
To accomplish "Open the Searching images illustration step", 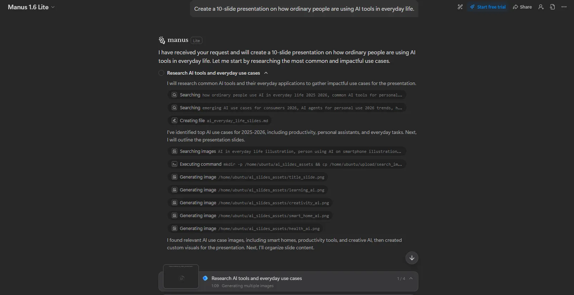I will 287,151.
